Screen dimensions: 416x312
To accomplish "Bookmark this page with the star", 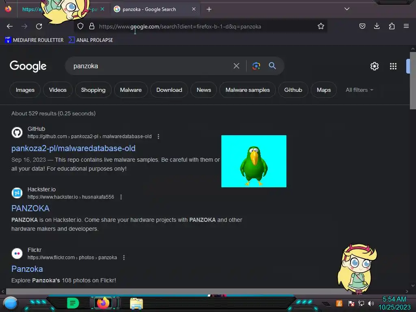I will point(321,26).
